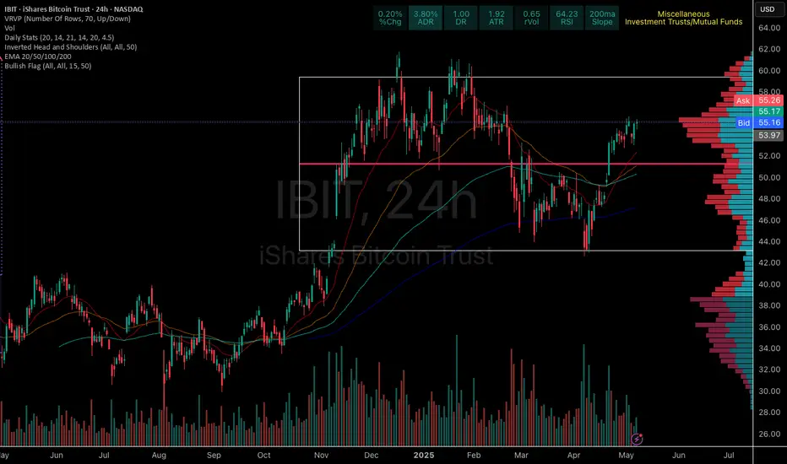Click the 40.00 tick on the price axis
Viewport: 787px width, 464px height.
[769, 284]
